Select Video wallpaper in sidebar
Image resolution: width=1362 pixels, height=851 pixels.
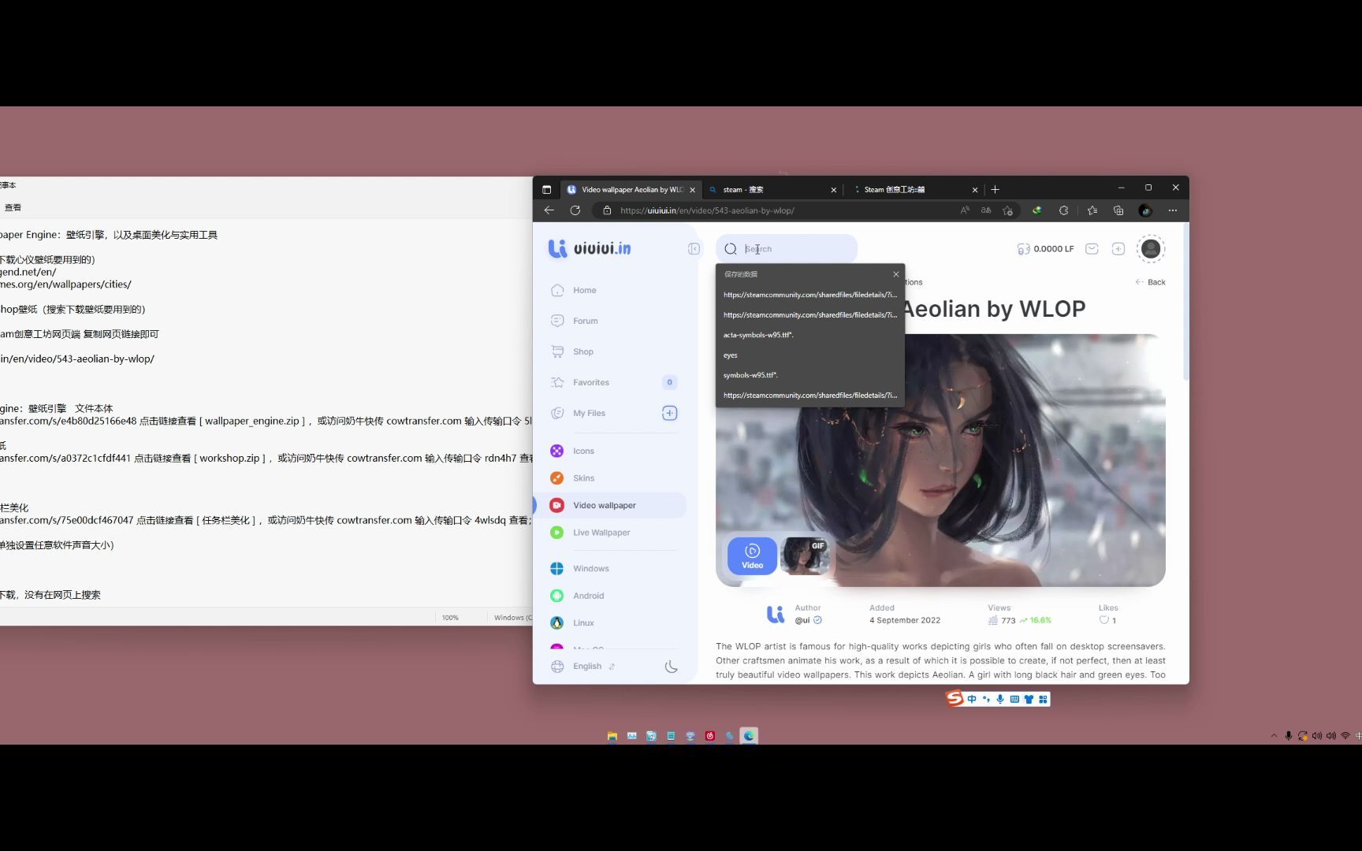610,506
